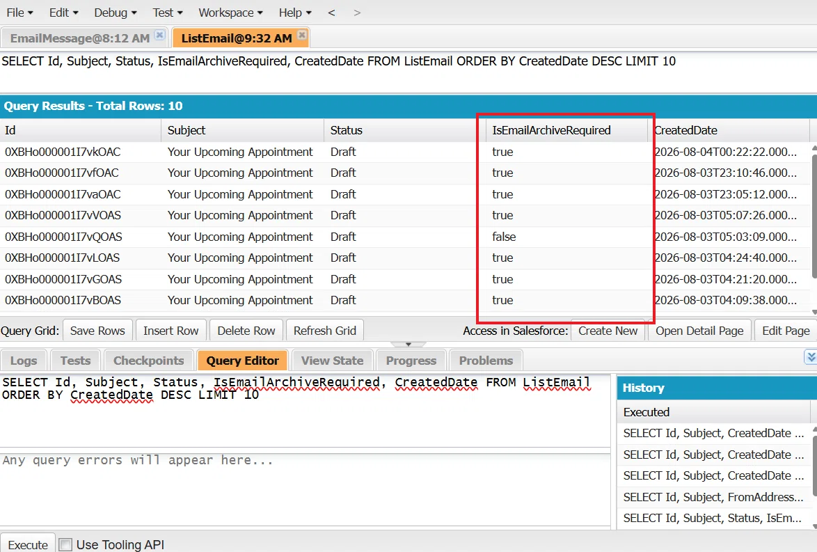
Task: Open the View State tab
Action: coord(333,361)
